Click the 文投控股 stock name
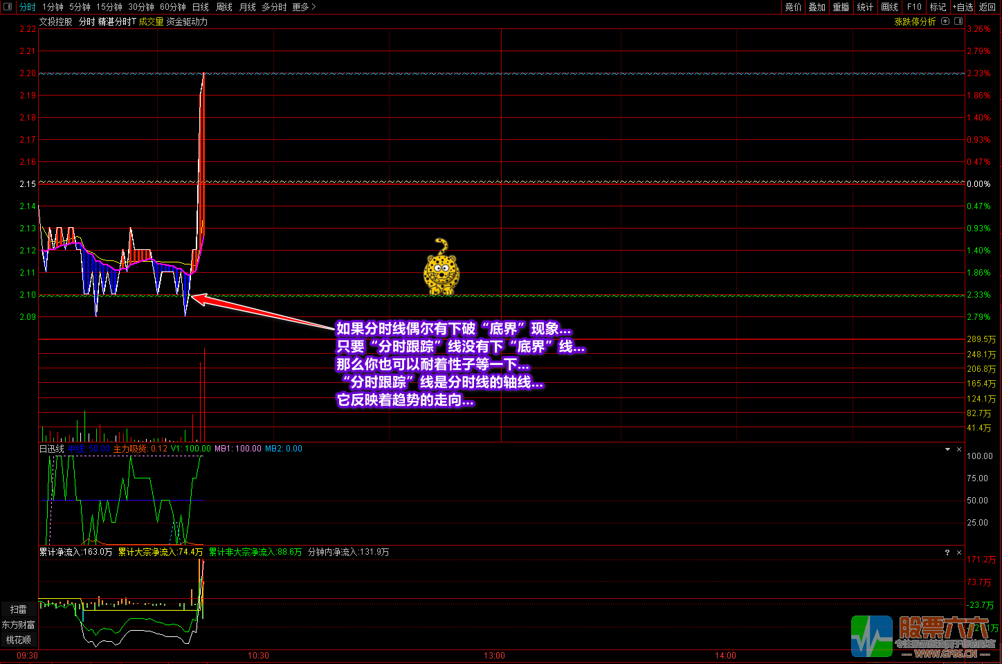Image resolution: width=1002 pixels, height=664 pixels. (x=55, y=21)
